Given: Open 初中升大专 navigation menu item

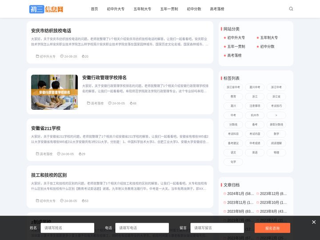Looking at the screenshot, I should (x=116, y=9).
